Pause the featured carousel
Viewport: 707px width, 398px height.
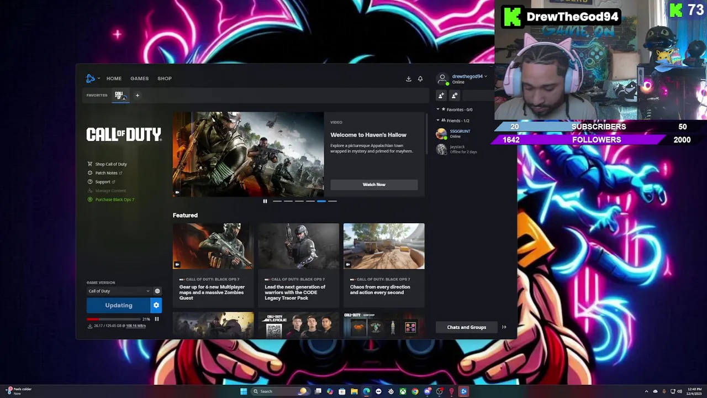click(265, 201)
